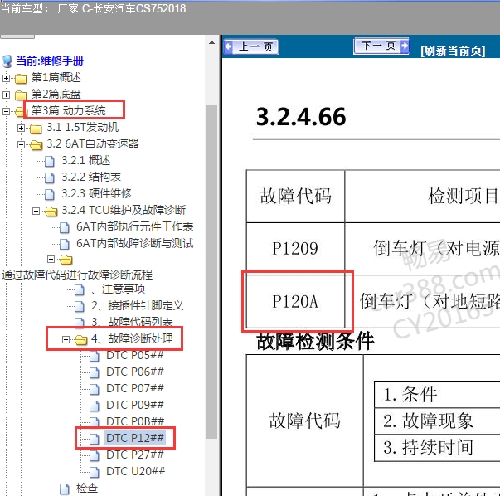The width and height of the screenshot is (500, 496).
Task: Click page icon beside 注意事项
Action: pos(80,290)
